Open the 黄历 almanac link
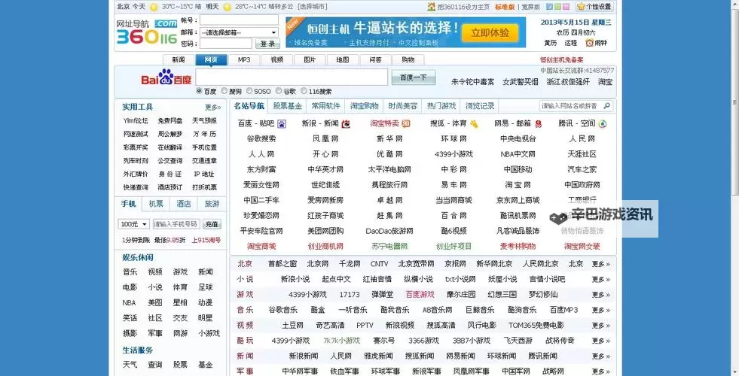Viewport: 739px width, 376px height. [551, 43]
